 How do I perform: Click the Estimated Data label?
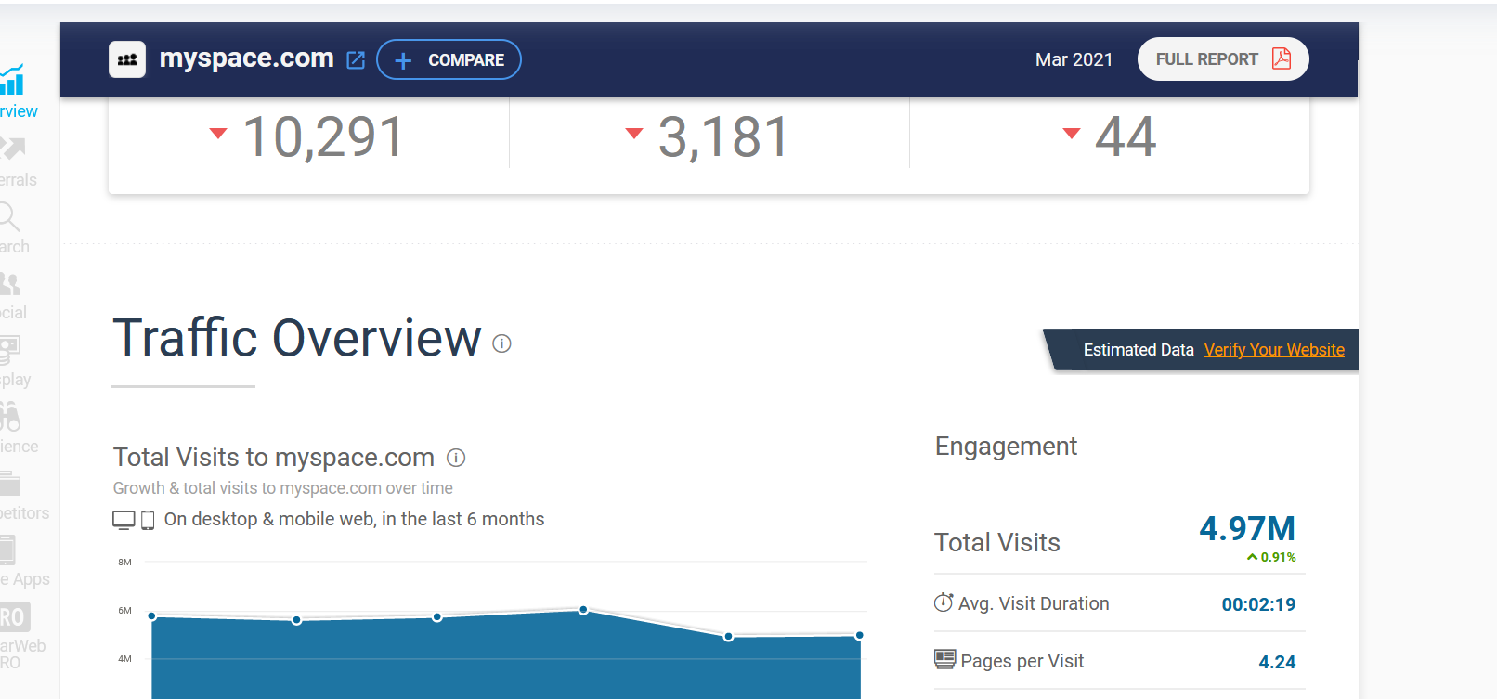coord(1139,350)
